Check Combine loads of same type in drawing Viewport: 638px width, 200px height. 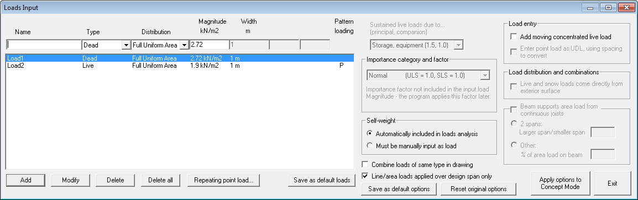[365, 165]
